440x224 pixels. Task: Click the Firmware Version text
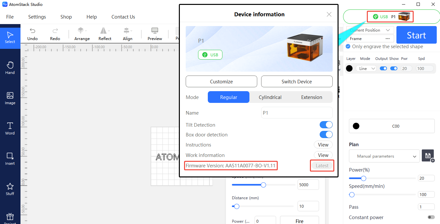click(x=231, y=165)
